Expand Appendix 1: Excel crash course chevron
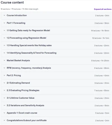The width and height of the screenshot is (112, 125). 4,113
